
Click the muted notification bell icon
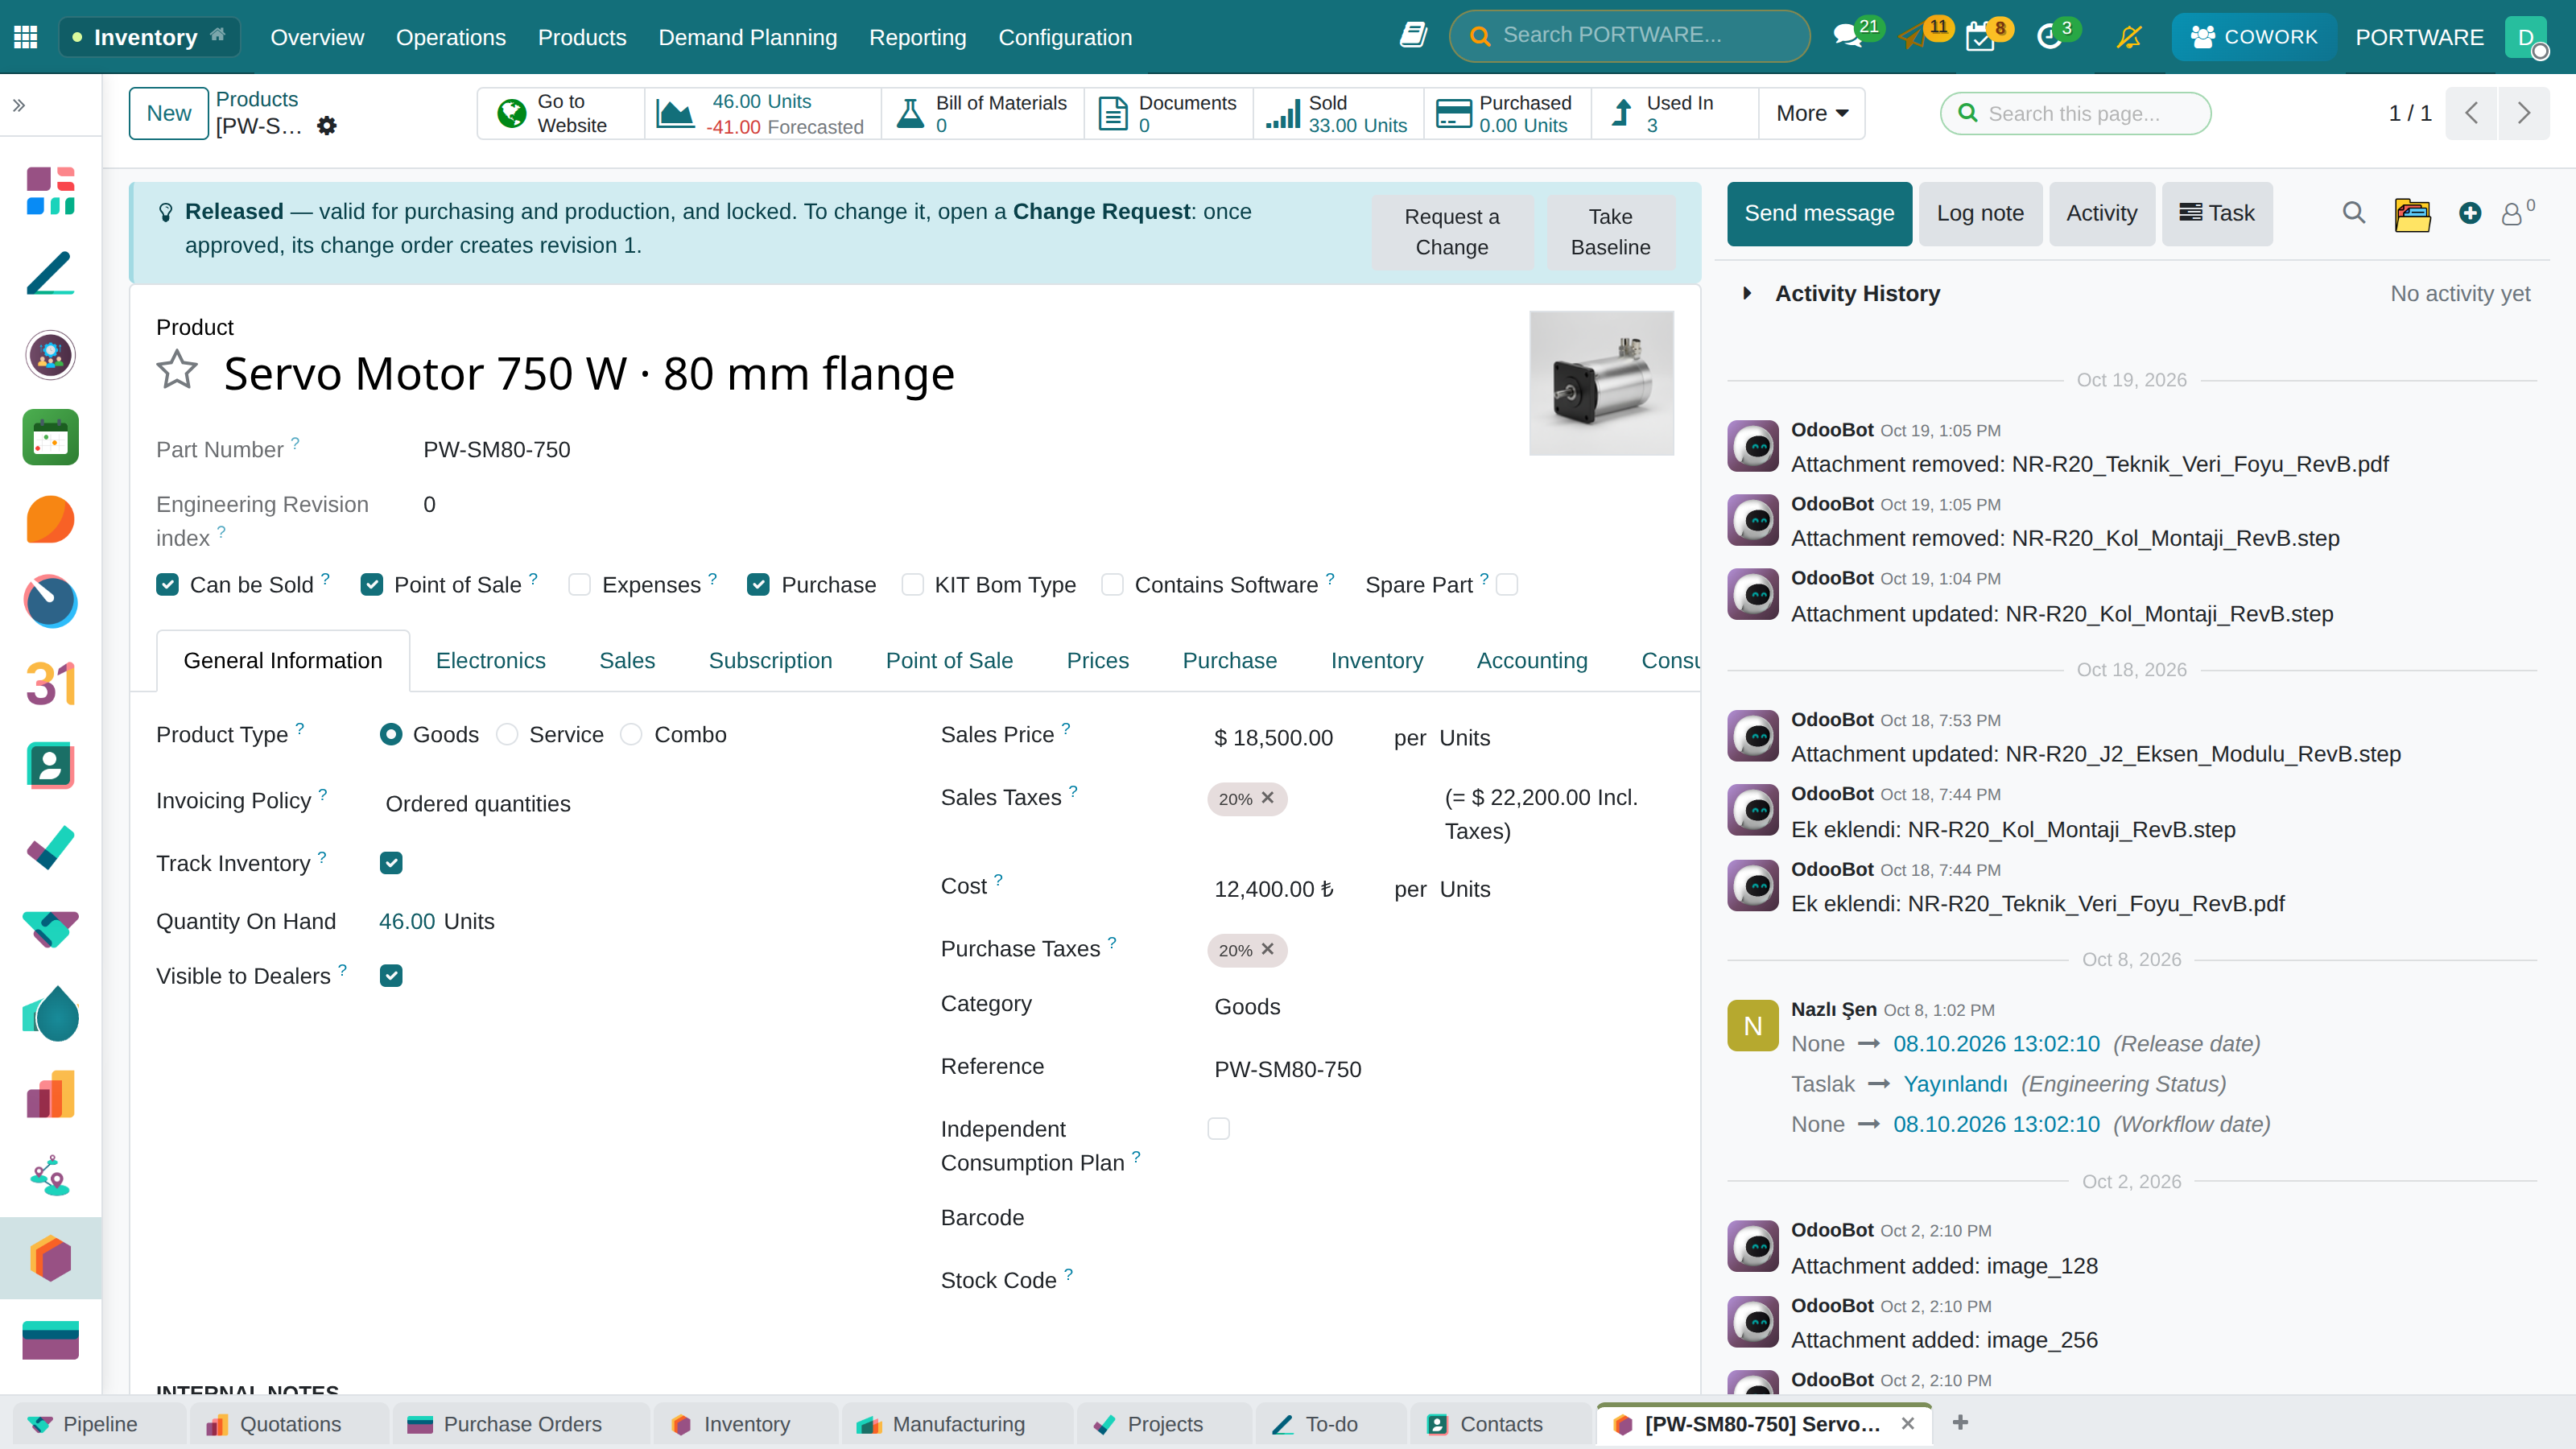(x=2129, y=37)
